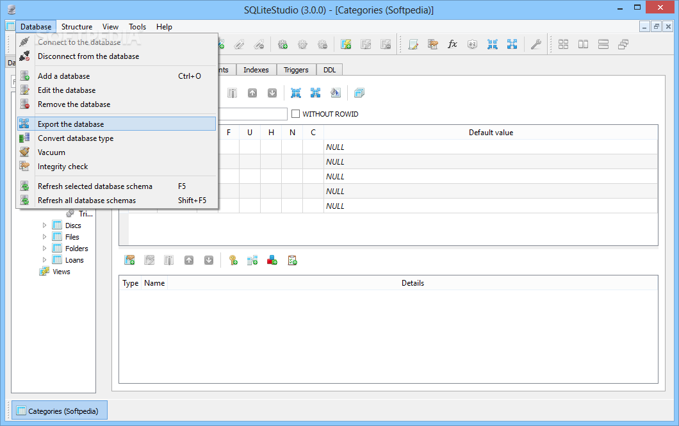
Task: Click the Categories (Softpedia) taskbar button
Action: (60, 411)
